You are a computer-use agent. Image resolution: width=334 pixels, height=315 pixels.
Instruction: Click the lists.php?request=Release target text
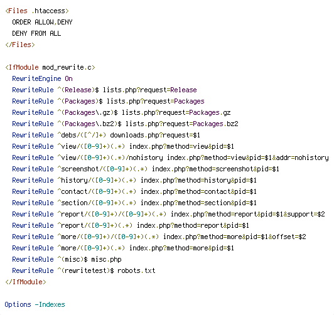coord(150,90)
